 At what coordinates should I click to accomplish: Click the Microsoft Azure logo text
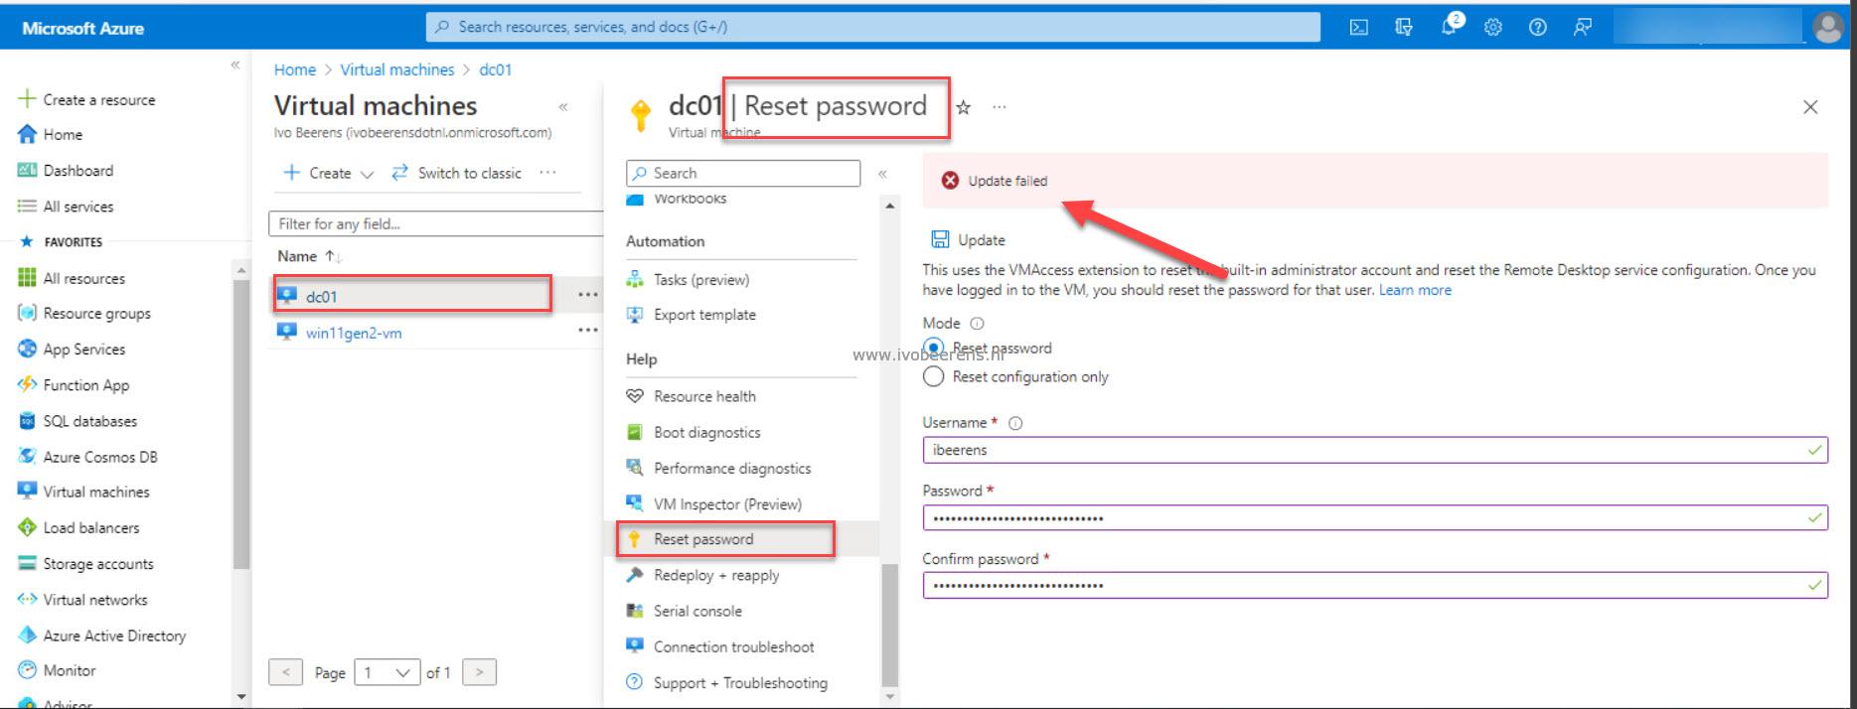(x=82, y=29)
